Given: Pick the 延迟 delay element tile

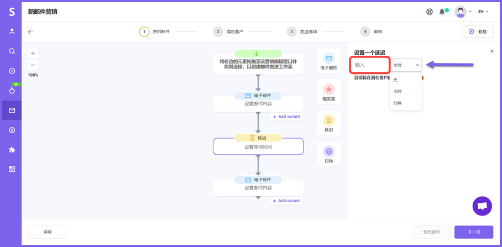Looking at the screenshot, I should click(x=329, y=123).
